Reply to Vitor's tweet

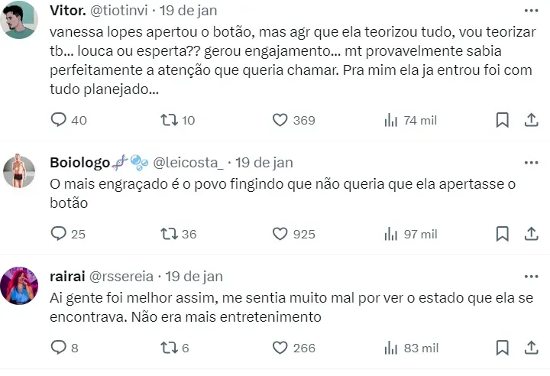(x=59, y=120)
